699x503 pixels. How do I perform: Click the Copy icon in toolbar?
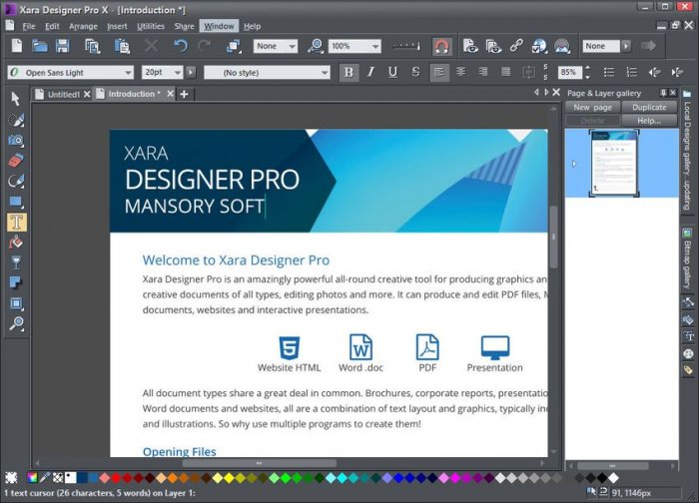click(x=92, y=46)
